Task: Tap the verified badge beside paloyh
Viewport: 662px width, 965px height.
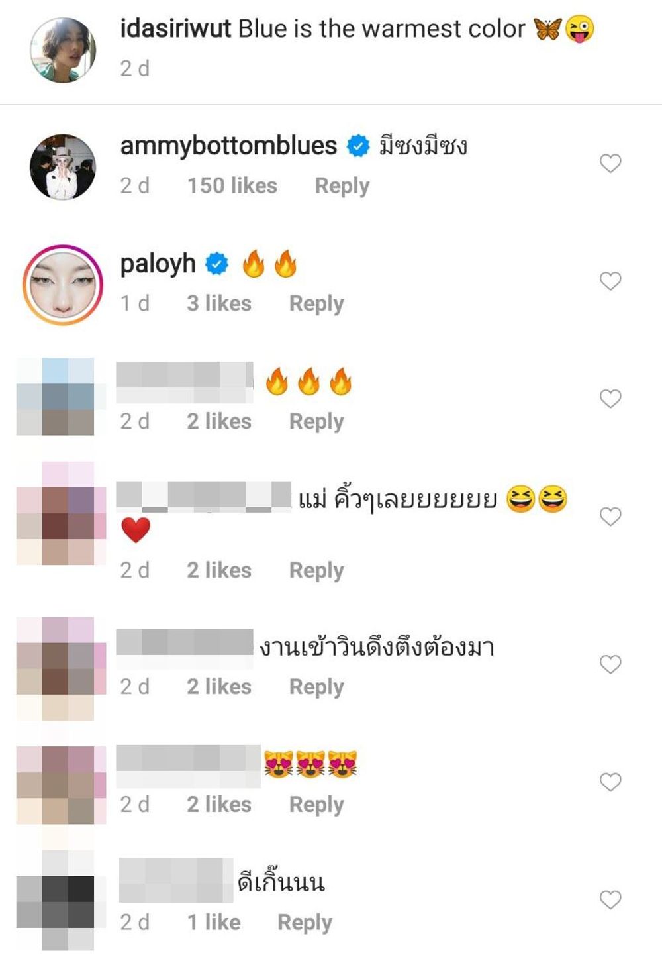Action: point(216,264)
